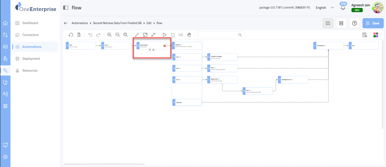Toggle the sidebar panel icon beside flow

pyautogui.click(x=66, y=8)
